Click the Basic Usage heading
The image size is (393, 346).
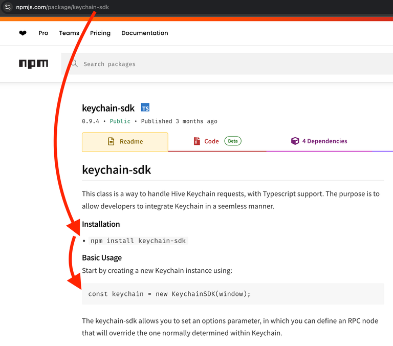pyautogui.click(x=102, y=258)
